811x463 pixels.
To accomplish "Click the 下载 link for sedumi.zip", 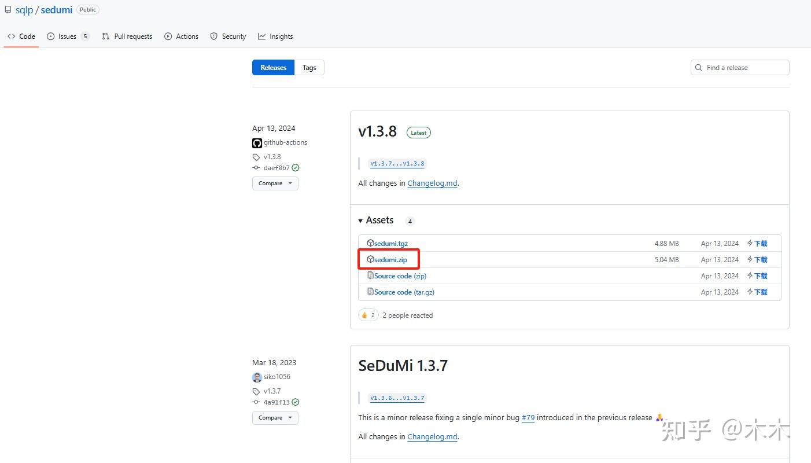I will coord(761,260).
